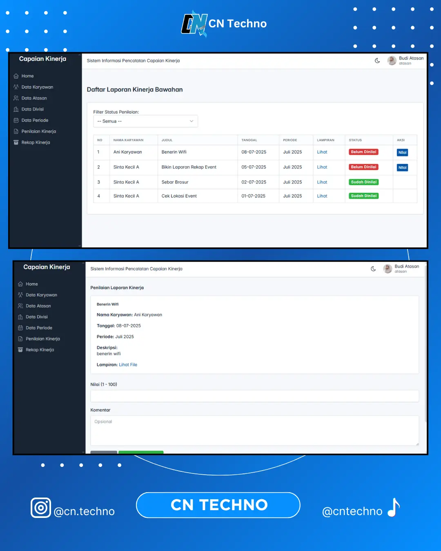Viewport: 441px width, 551px height.
Task: Open the Lihat File attachment link
Action: pyautogui.click(x=128, y=365)
